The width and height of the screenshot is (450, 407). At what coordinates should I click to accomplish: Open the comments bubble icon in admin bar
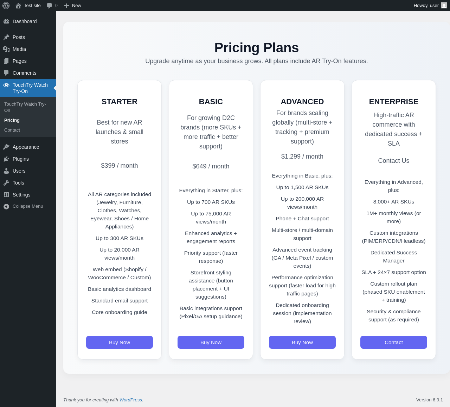[50, 6]
